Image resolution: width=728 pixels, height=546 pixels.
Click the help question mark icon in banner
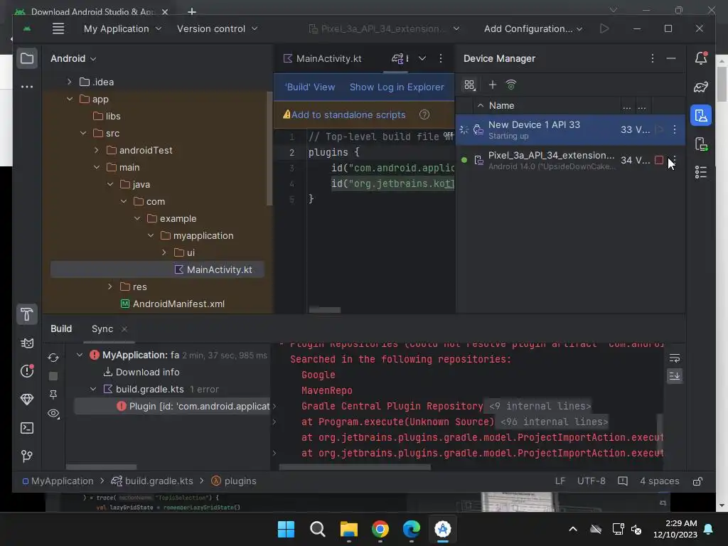pos(424,114)
